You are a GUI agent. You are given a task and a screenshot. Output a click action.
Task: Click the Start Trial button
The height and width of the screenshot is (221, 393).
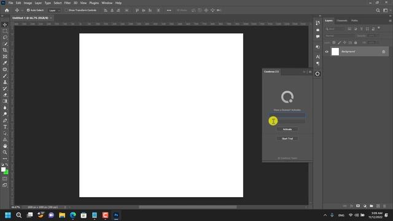[x=287, y=139]
